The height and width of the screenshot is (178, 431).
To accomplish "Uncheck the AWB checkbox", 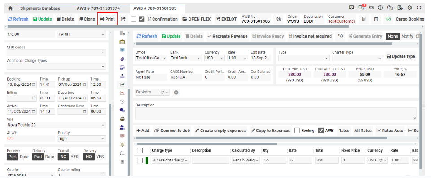I will pyautogui.click(x=321, y=131).
